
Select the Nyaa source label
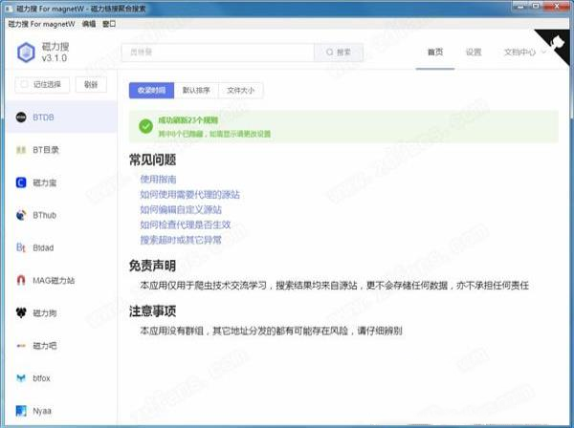42,411
